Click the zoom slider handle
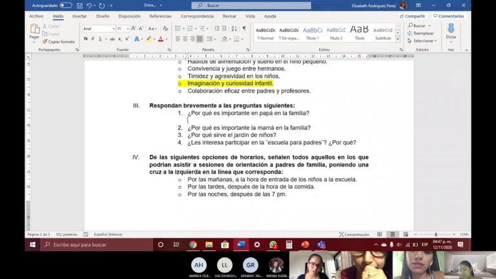496x279 pixels. pos(436,234)
